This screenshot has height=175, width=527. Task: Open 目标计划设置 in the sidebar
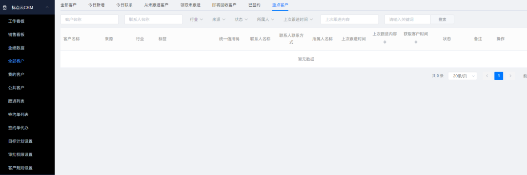click(x=20, y=141)
